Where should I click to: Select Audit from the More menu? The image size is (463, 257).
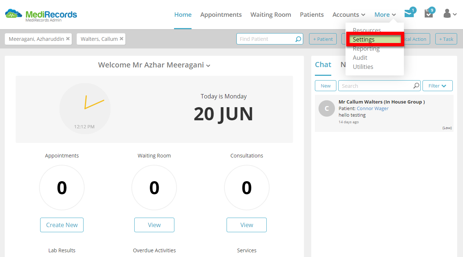(360, 58)
